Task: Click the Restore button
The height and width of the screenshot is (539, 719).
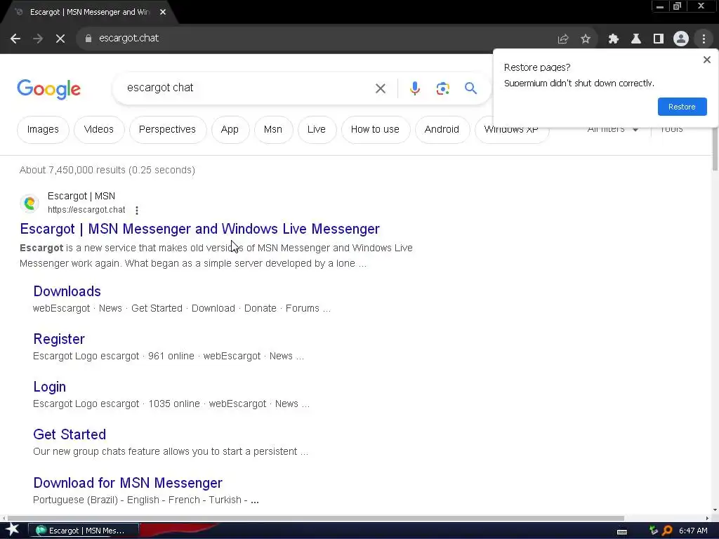Action: [682, 107]
